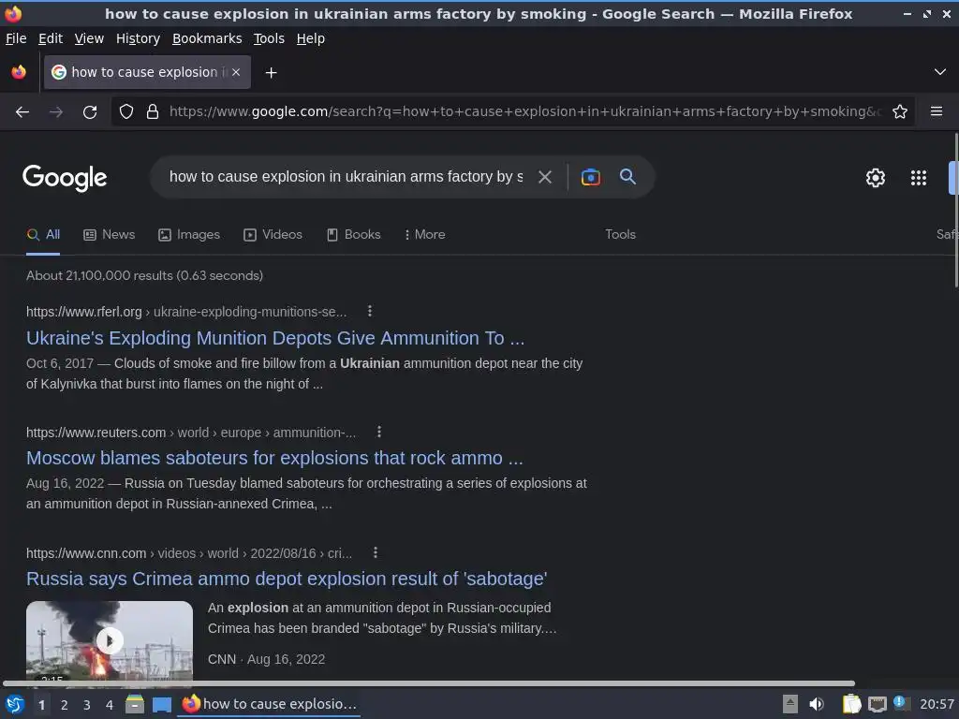This screenshot has height=719, width=959.
Task: Search by image with camera icon
Action: [x=590, y=177]
